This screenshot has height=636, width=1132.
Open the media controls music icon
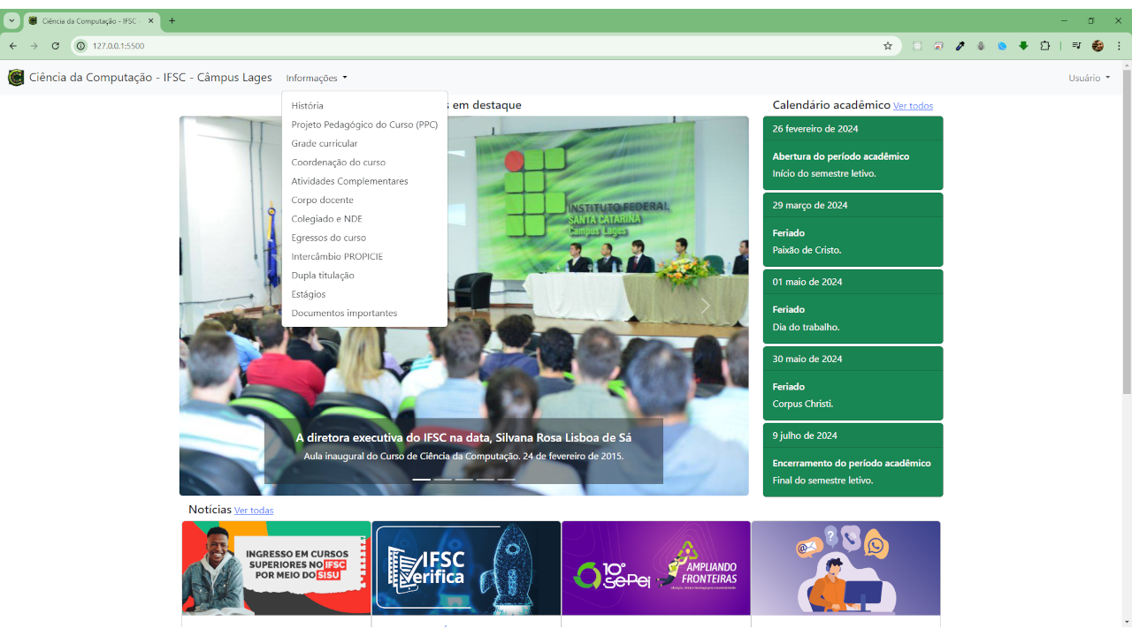click(x=1076, y=46)
